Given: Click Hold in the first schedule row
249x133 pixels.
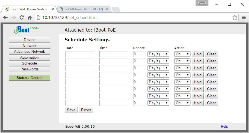Looking at the screenshot, I should click(x=198, y=54).
